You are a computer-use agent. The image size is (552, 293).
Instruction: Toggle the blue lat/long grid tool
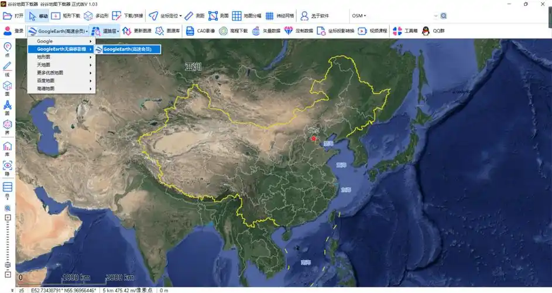(x=280, y=16)
